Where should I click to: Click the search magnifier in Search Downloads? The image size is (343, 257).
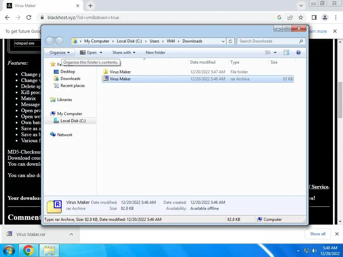click(x=301, y=41)
